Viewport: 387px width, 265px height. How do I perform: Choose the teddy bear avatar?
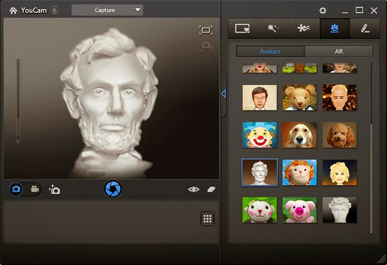299,98
